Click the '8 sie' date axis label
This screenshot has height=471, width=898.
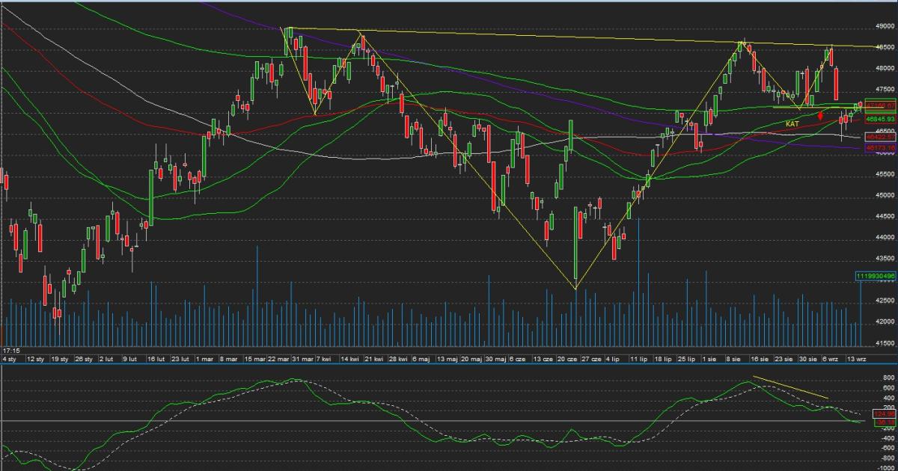(733, 359)
